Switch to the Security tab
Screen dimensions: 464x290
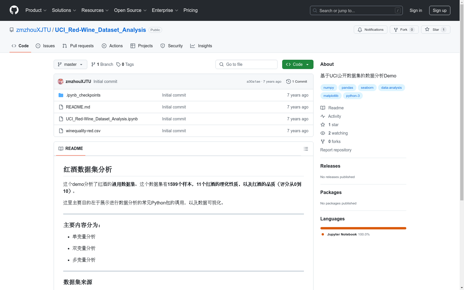(x=172, y=46)
